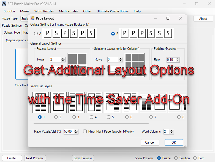The image size is (215, 162).
Task: Click the Ratio Puzzle/List input field
Action: pos(69,131)
